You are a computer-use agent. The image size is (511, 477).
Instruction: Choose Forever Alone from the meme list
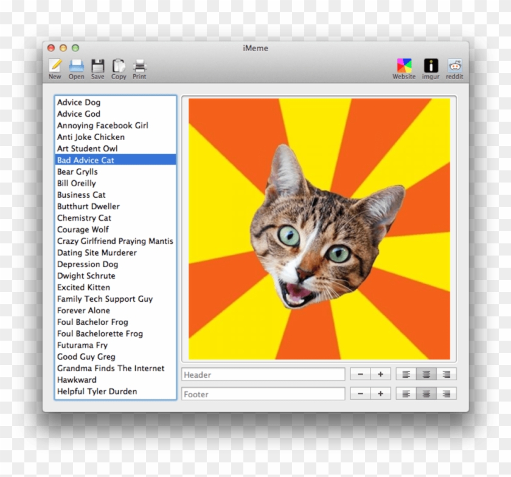click(83, 310)
